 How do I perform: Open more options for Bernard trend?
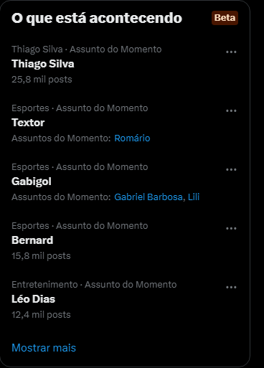click(231, 228)
